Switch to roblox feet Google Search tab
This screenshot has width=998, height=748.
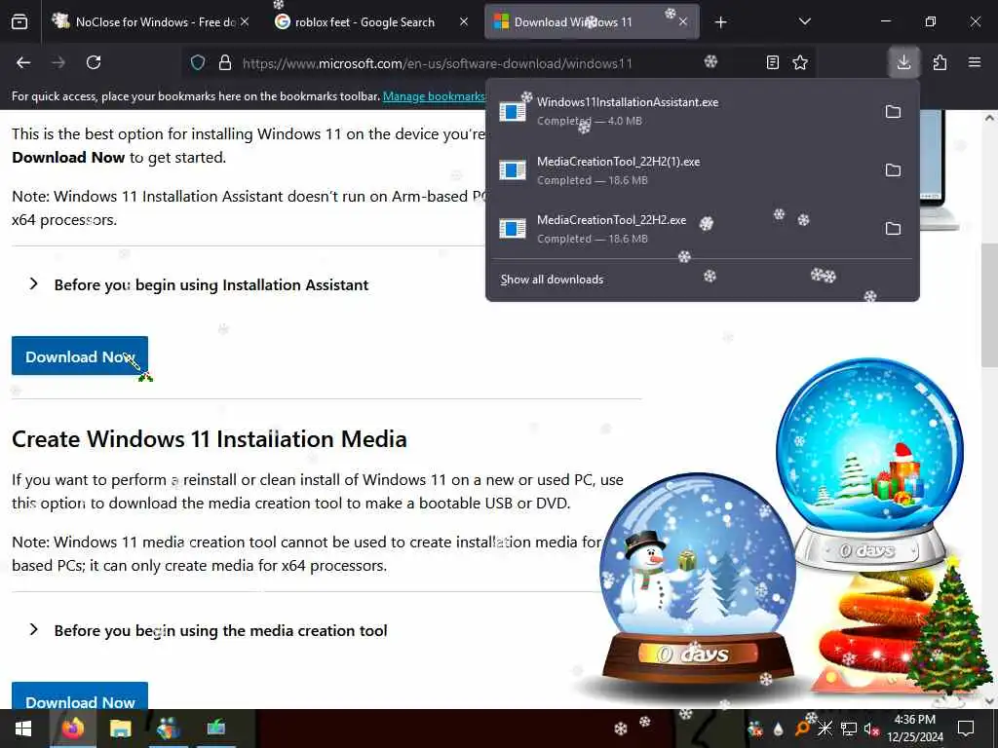click(x=372, y=22)
